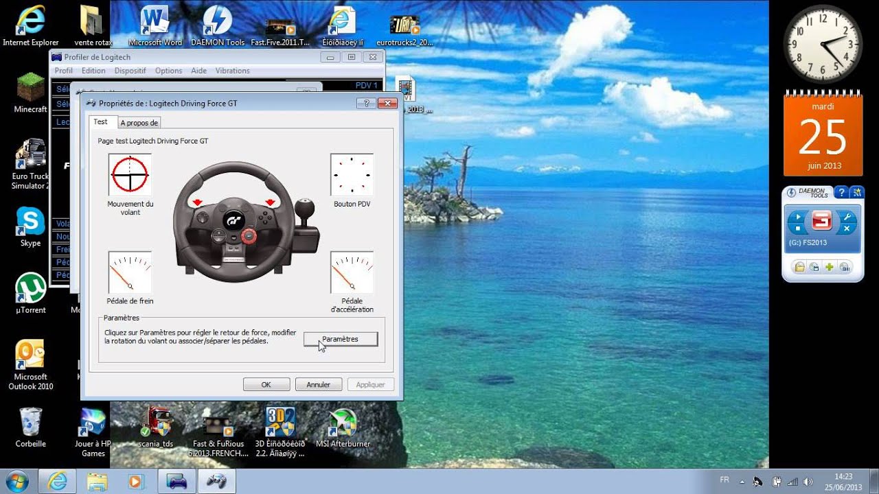The width and height of the screenshot is (879, 494).
Task: Open the wrench settings in DAEMON Tools gadget
Action: [x=847, y=215]
